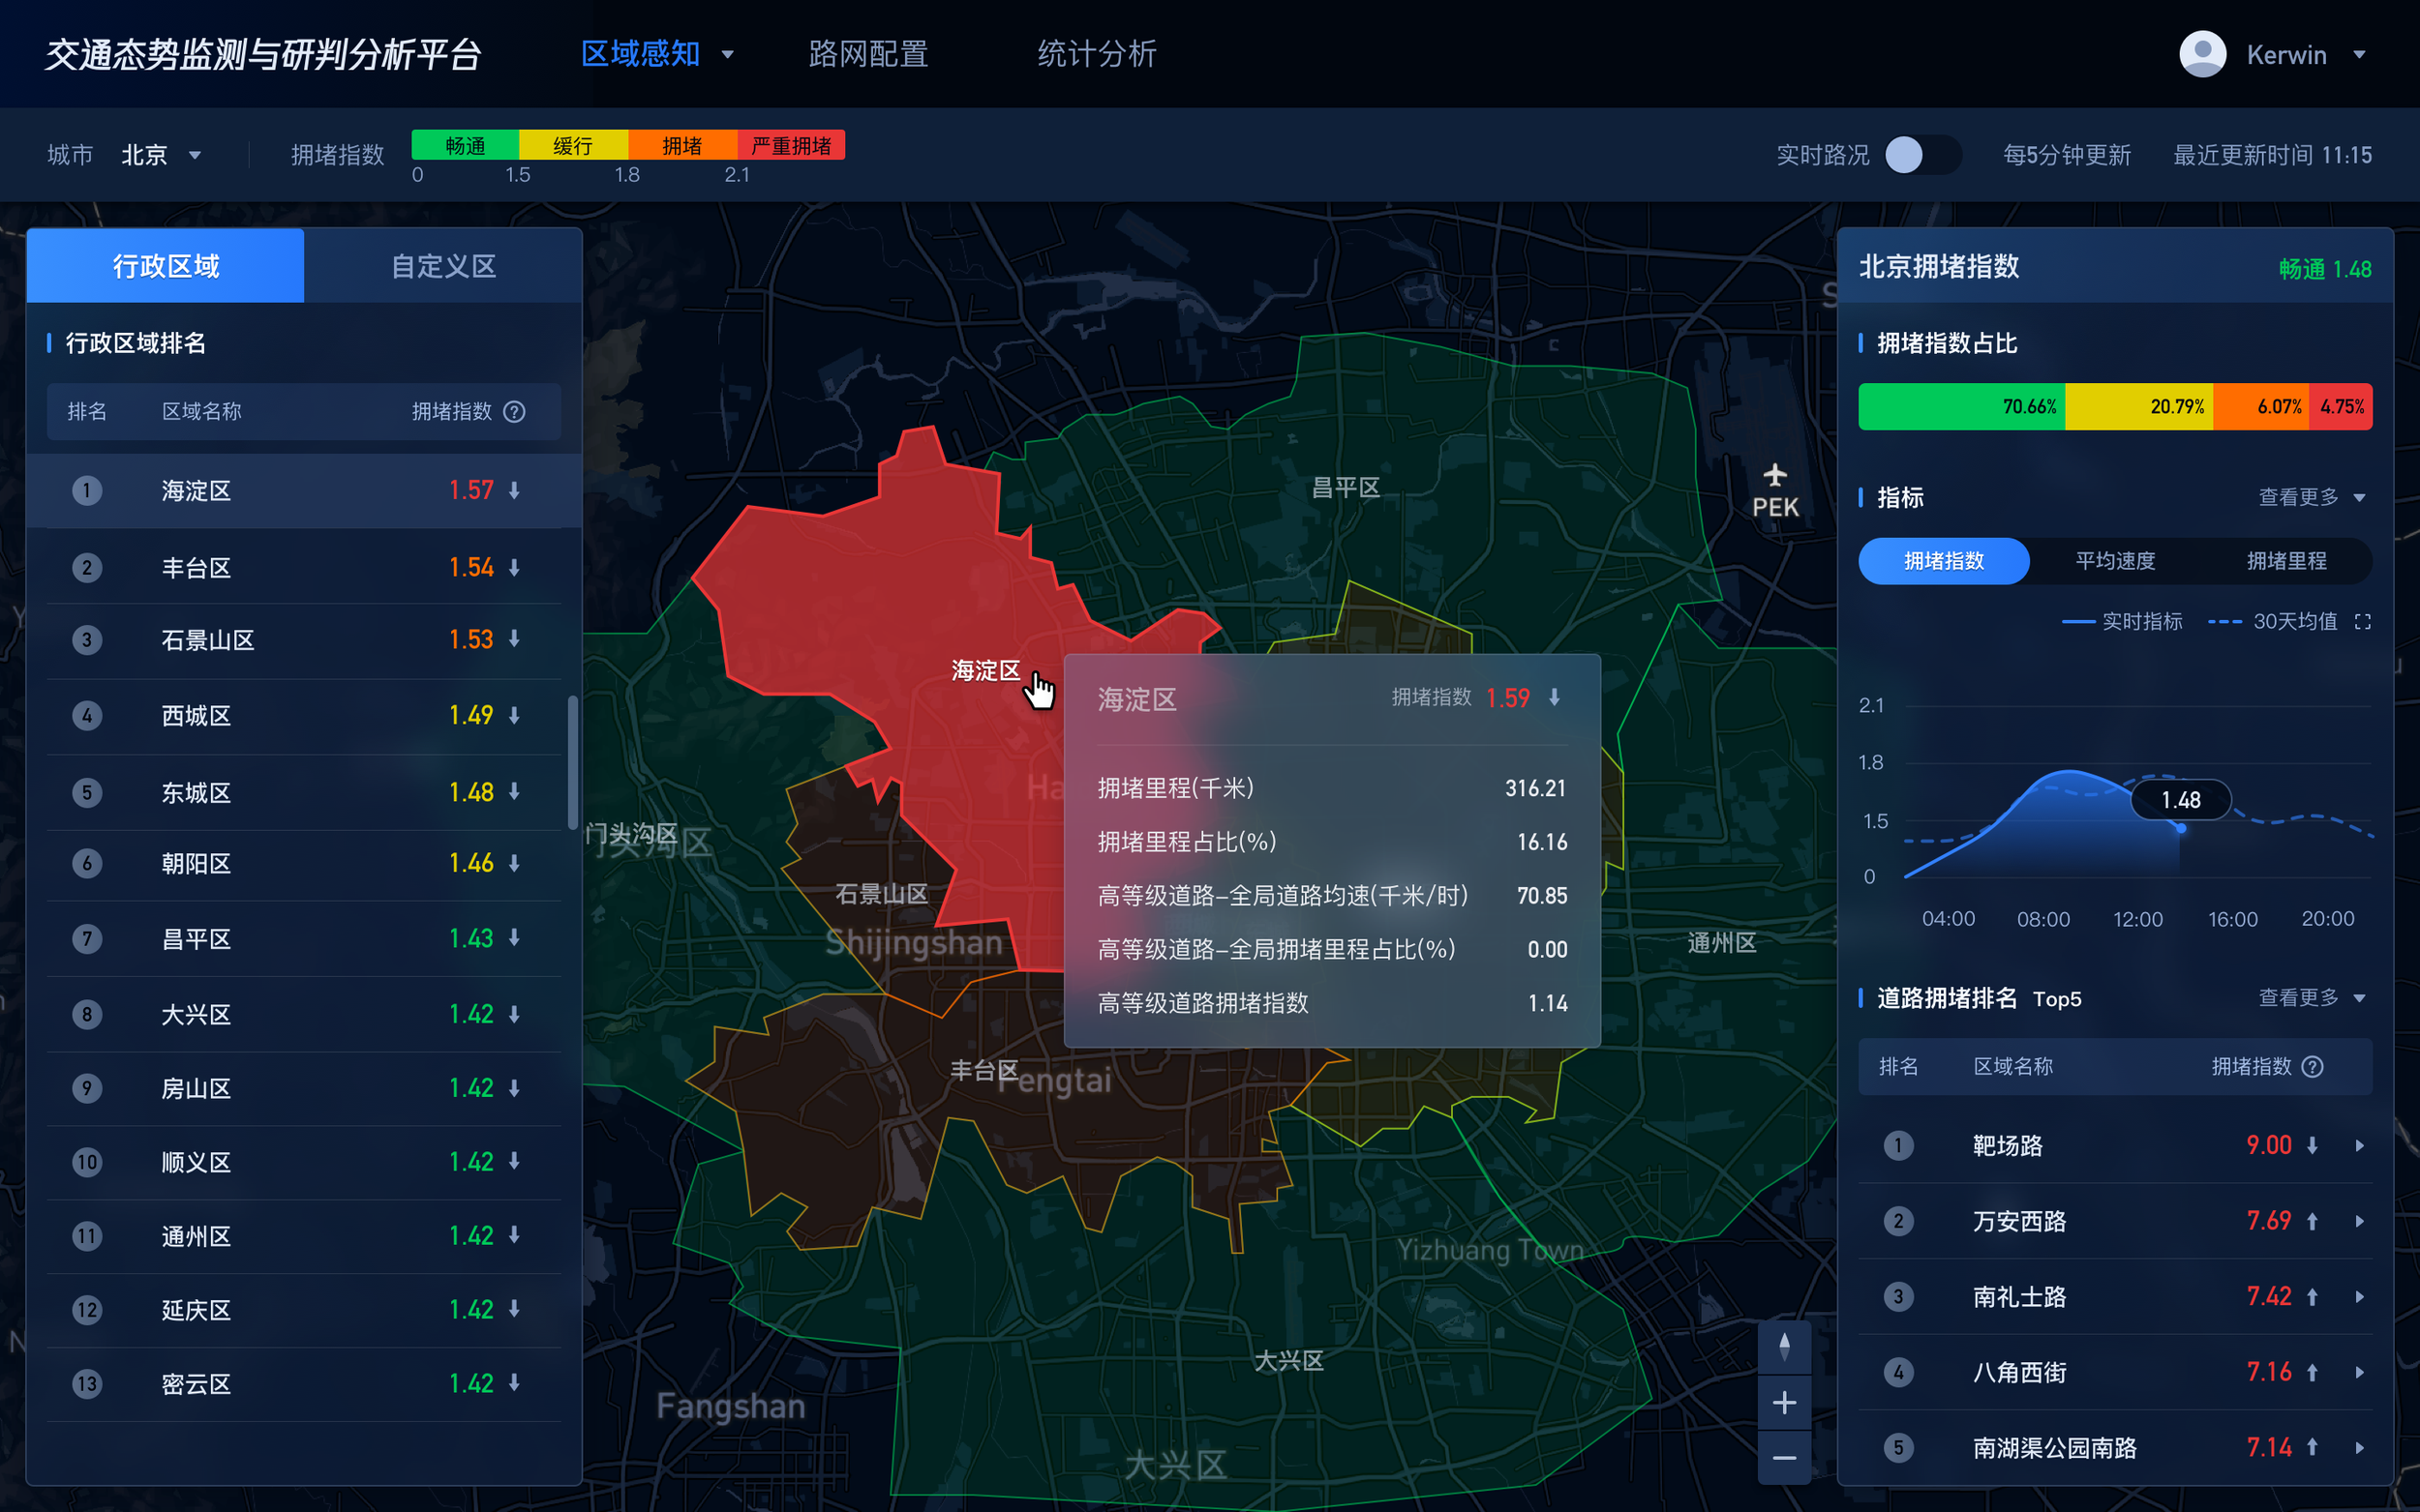
Task: Zoom out using the map minus icon
Action: 1785,1460
